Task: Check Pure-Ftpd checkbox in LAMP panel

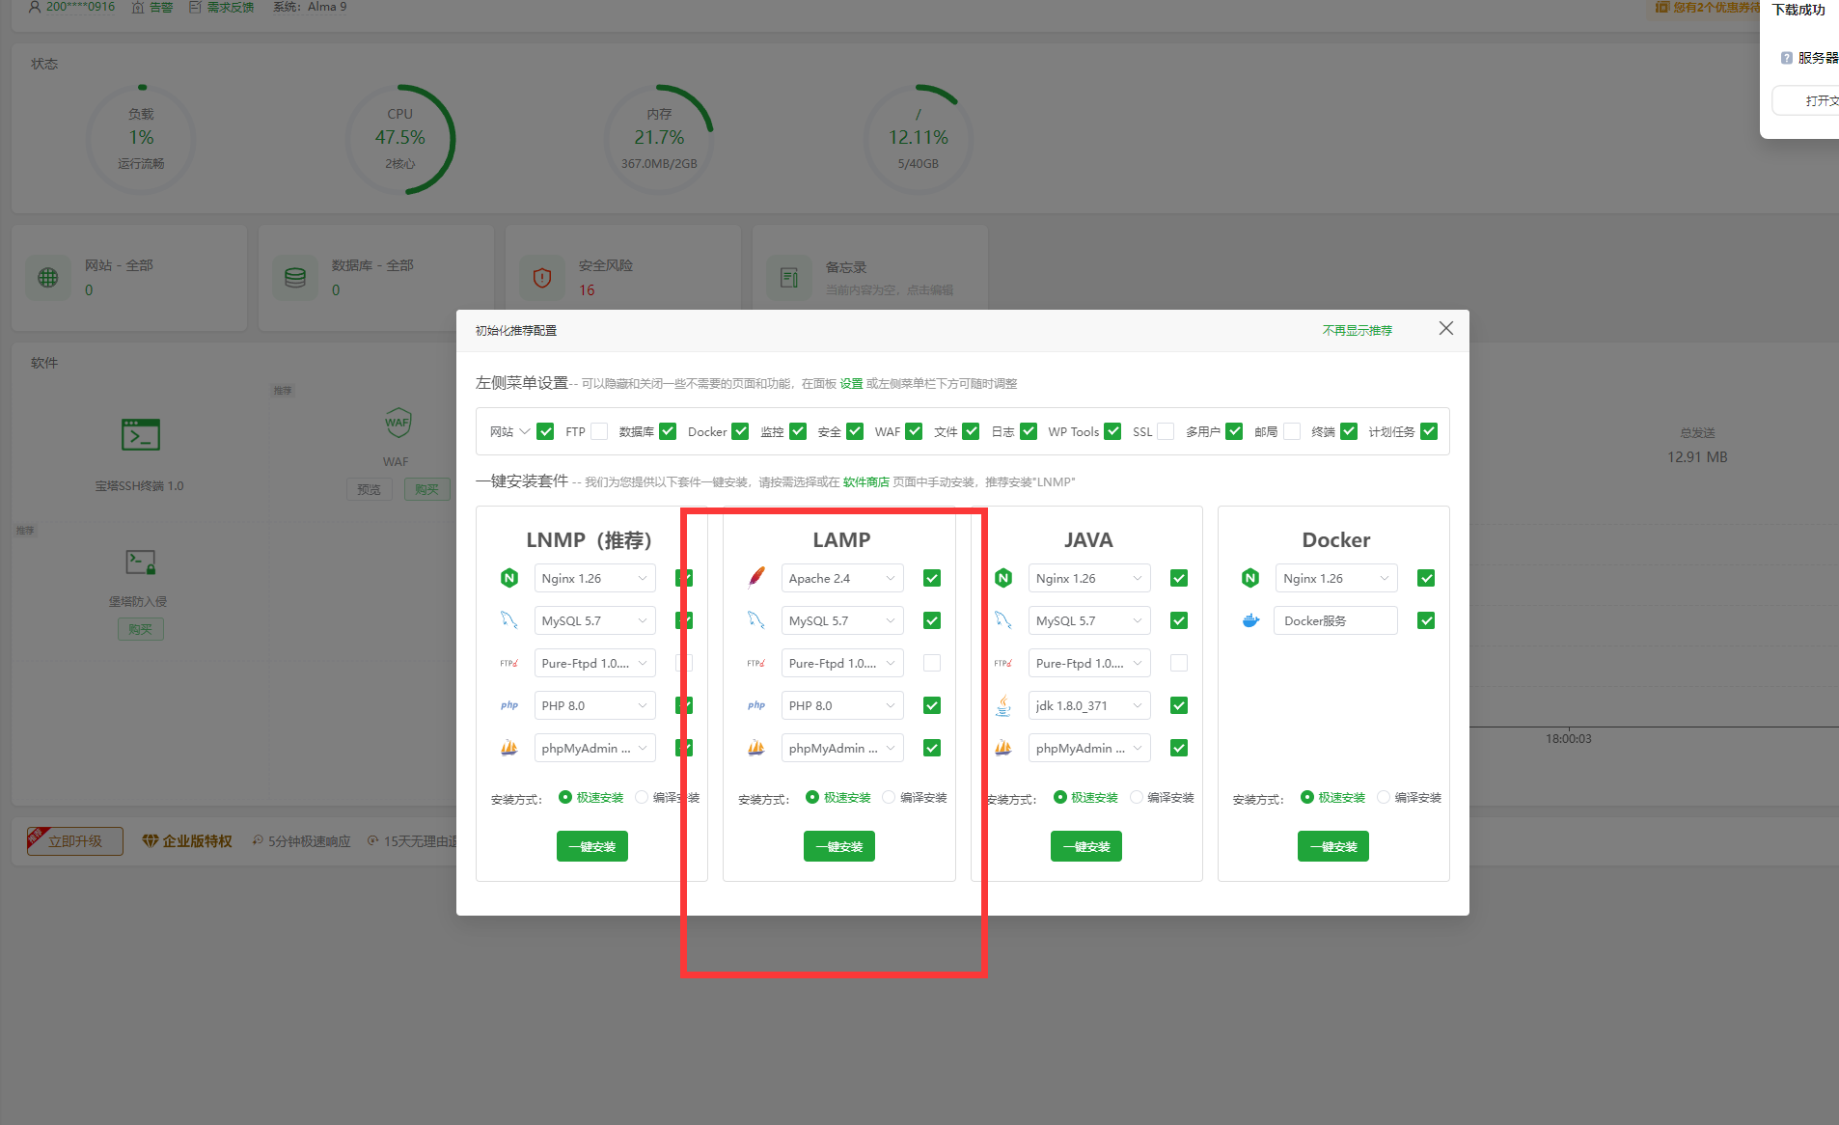Action: 932,663
